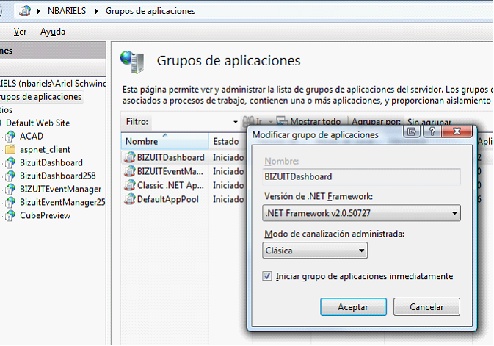Click the dialog help question mark button
The height and width of the screenshot is (346, 494).
(x=432, y=131)
